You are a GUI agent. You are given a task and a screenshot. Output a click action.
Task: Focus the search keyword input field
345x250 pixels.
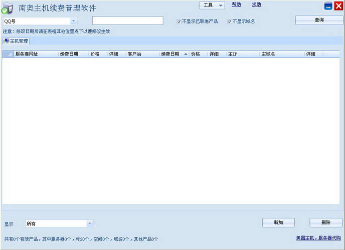click(127, 20)
